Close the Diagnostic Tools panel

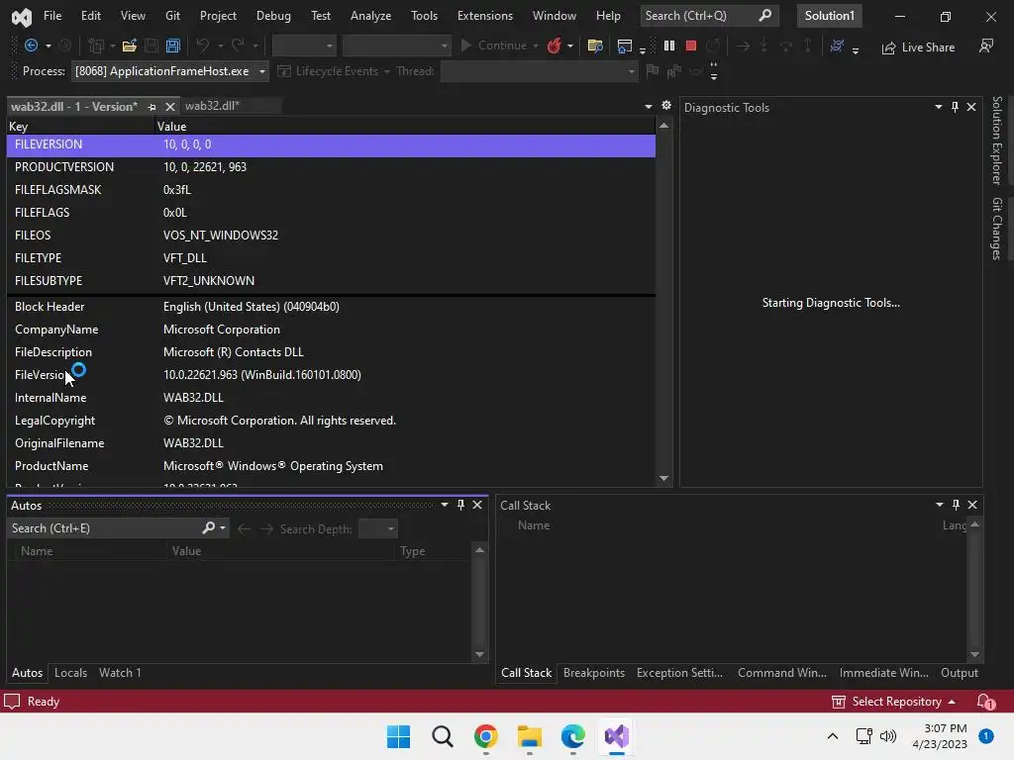(x=971, y=107)
